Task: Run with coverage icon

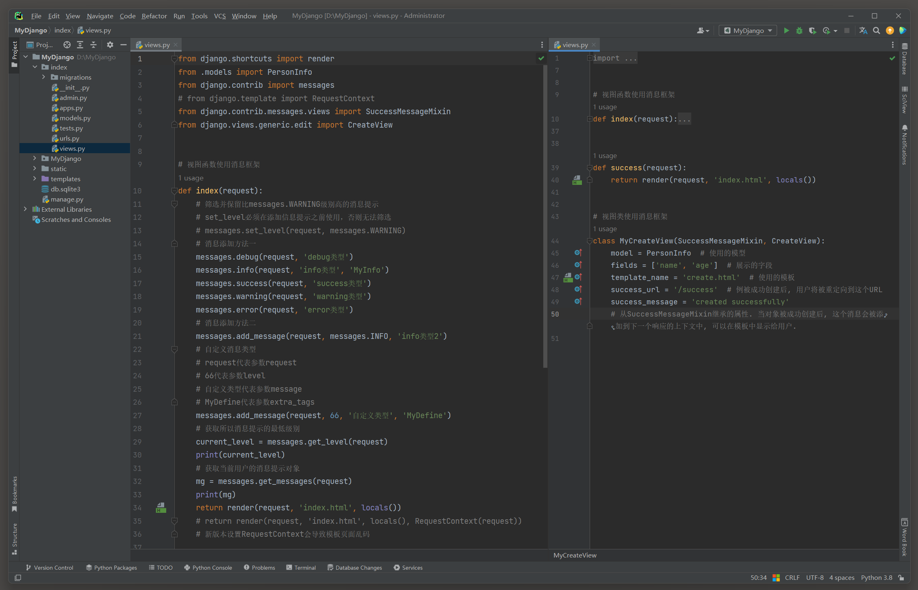Action: 812,30
